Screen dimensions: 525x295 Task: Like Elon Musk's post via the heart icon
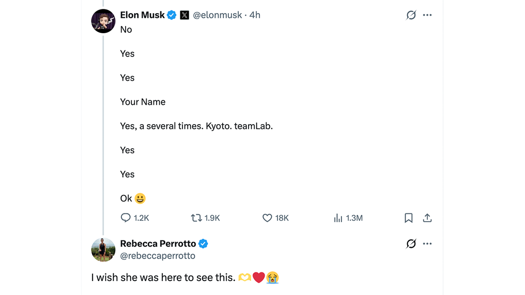(267, 218)
